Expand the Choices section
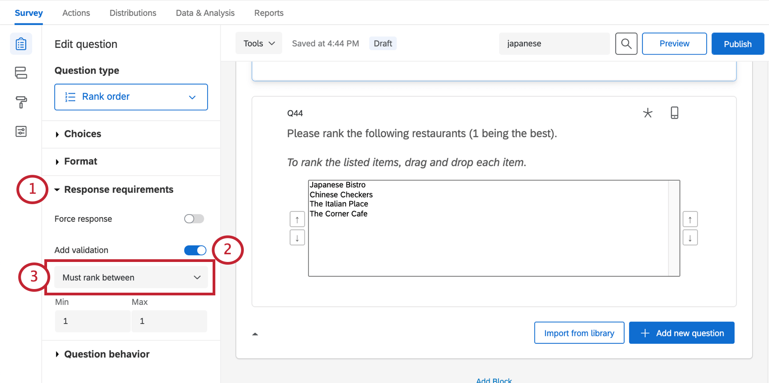Screen dimensions: 769x383 click(83, 134)
